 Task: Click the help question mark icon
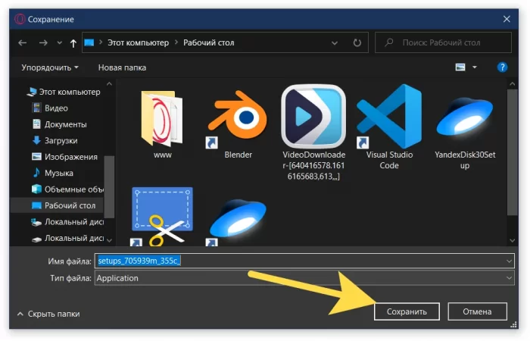tap(501, 67)
